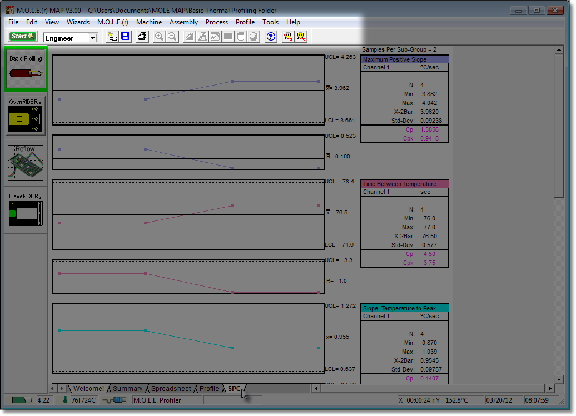Image resolution: width=576 pixels, height=416 pixels.
Task: Open the Machine menu
Action: pos(149,22)
